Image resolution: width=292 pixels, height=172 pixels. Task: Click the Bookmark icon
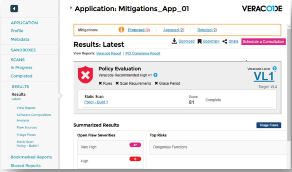[x=200, y=41]
